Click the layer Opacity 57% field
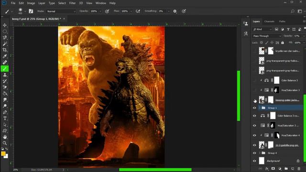This screenshot has height=172, width=306. pyautogui.click(x=297, y=36)
